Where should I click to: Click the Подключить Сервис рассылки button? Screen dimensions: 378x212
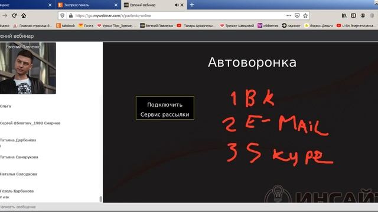165,108
